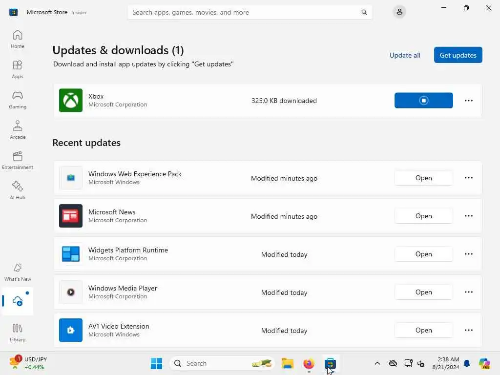Click the Windows Media Player title text
Image resolution: width=500 pixels, height=375 pixels.
123,288
